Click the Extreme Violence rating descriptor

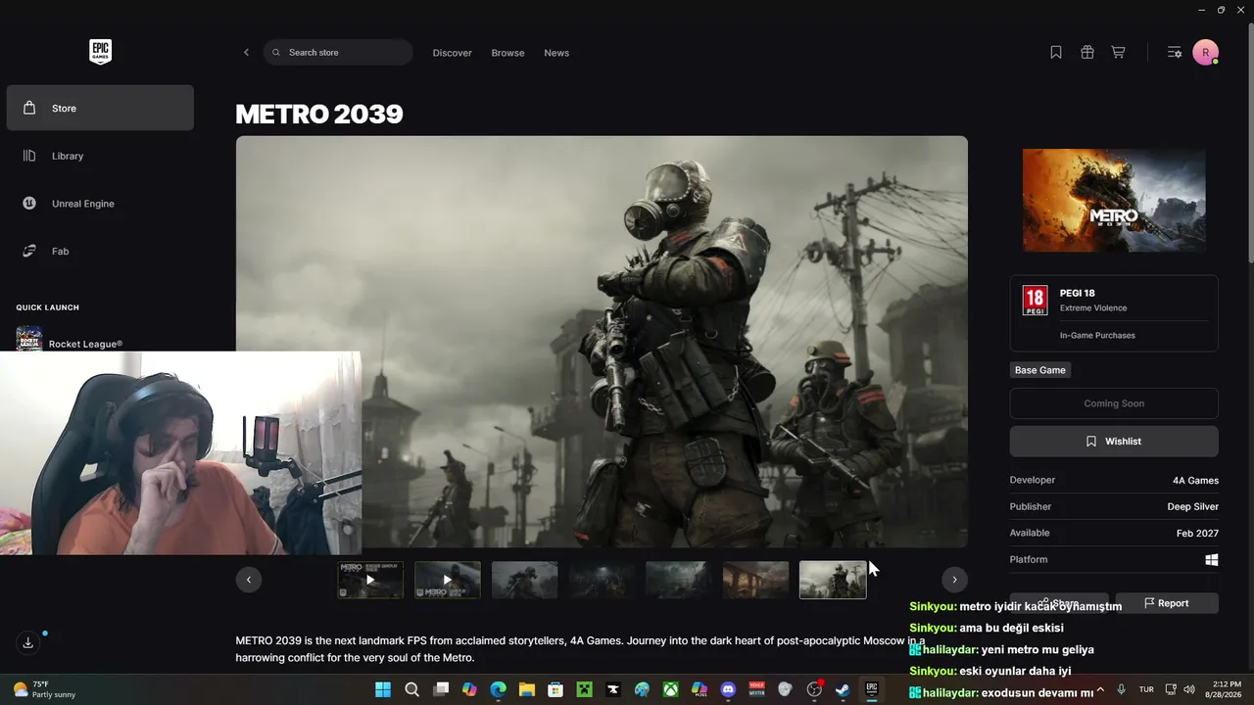tap(1093, 308)
